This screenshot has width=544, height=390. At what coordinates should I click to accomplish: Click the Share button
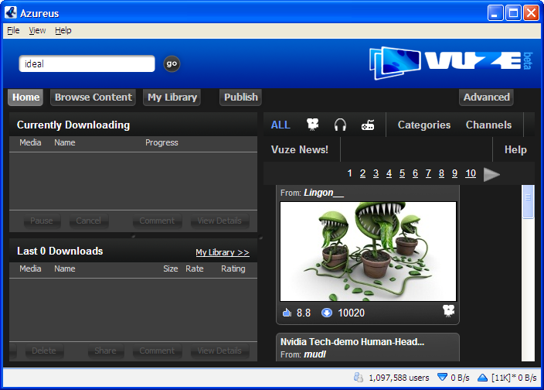pos(105,351)
